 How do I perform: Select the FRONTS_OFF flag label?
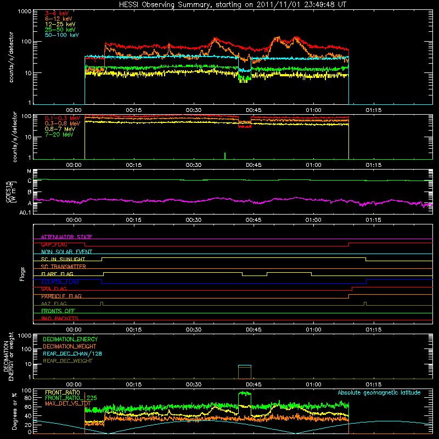coord(58,311)
